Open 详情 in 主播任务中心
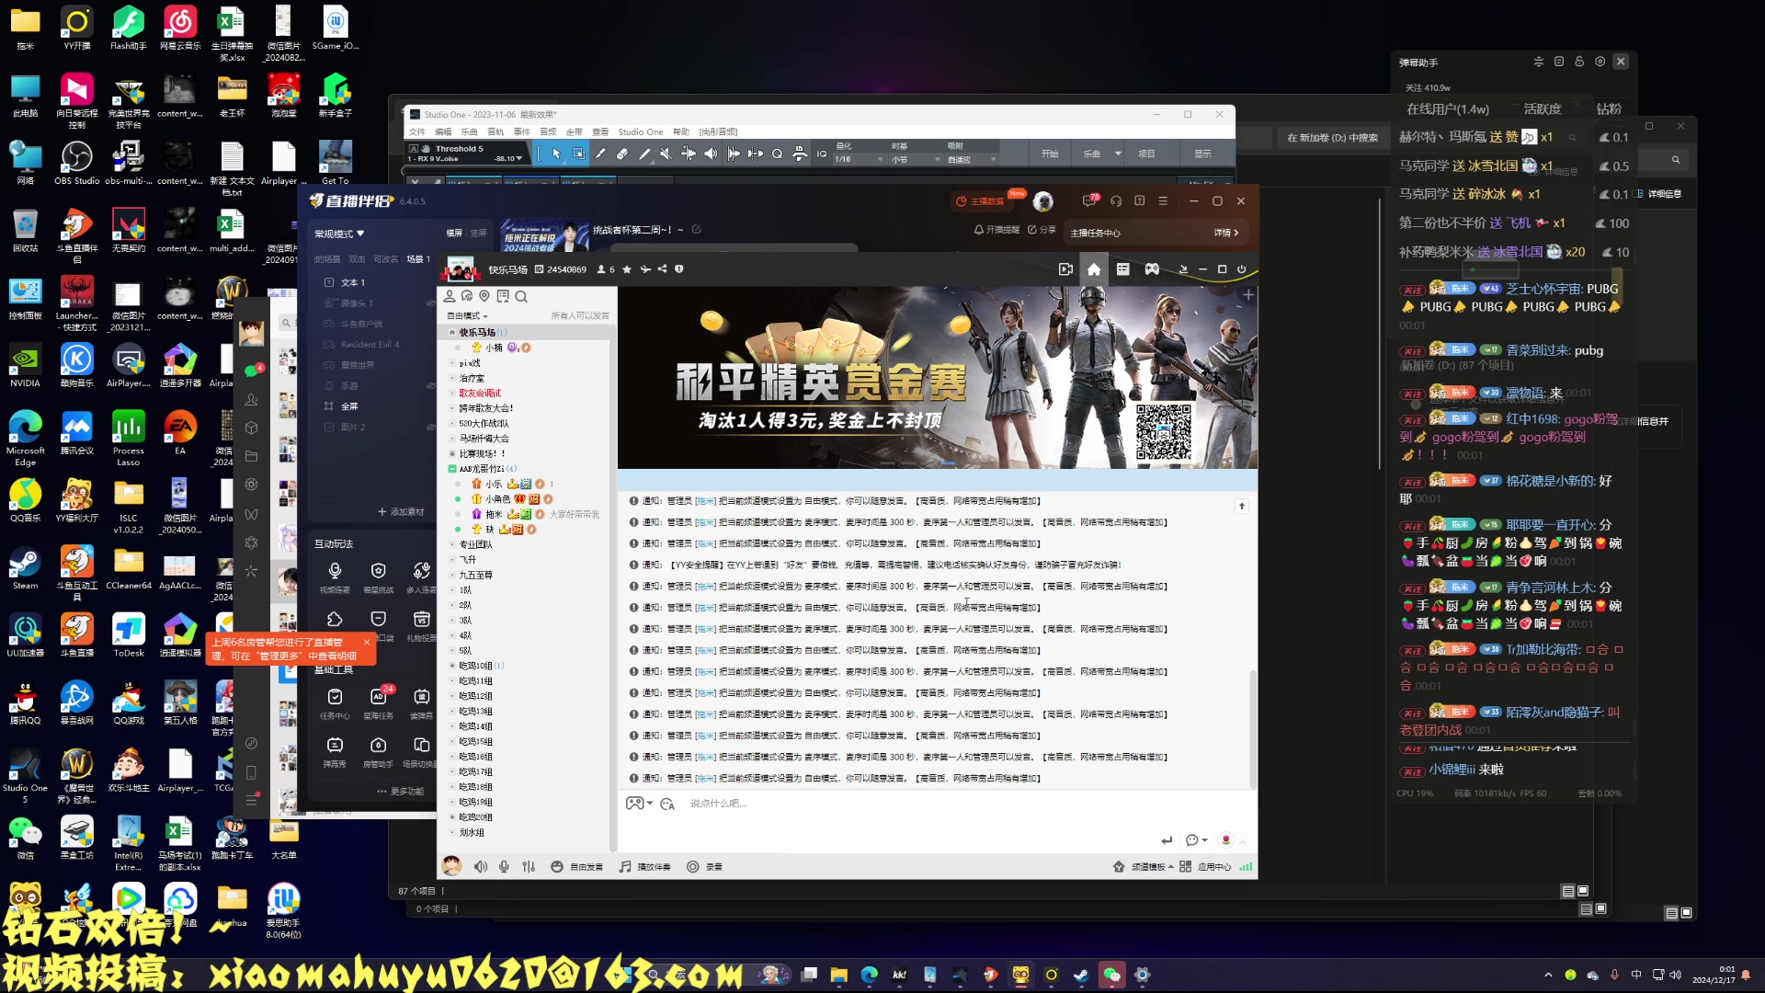 coord(1226,233)
